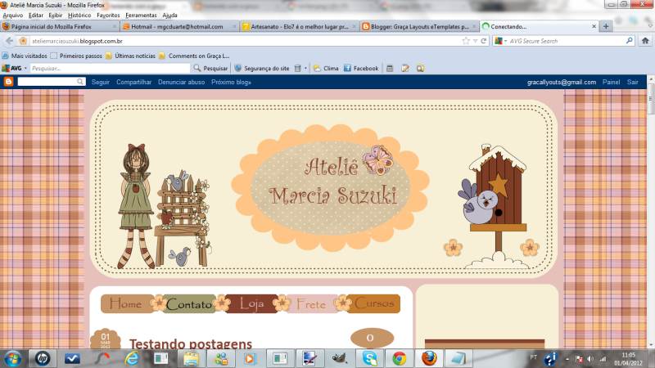Click network signal icon in tray
The width and height of the screenshot is (655, 368).
pyautogui.click(x=603, y=359)
